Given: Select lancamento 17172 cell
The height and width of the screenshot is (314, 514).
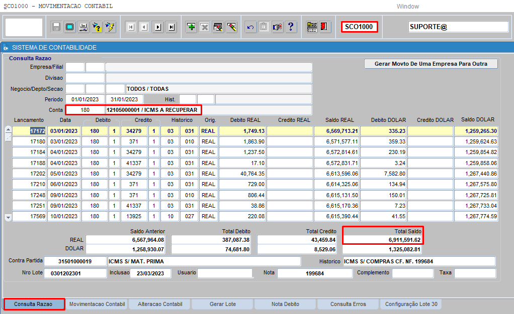Looking at the screenshot, I should coord(29,131).
